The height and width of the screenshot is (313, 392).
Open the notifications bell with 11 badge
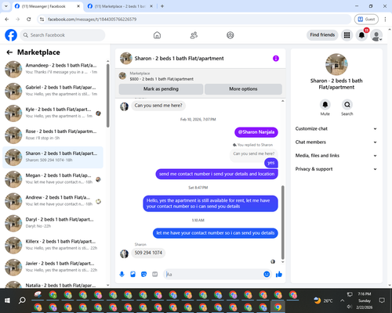point(361,35)
